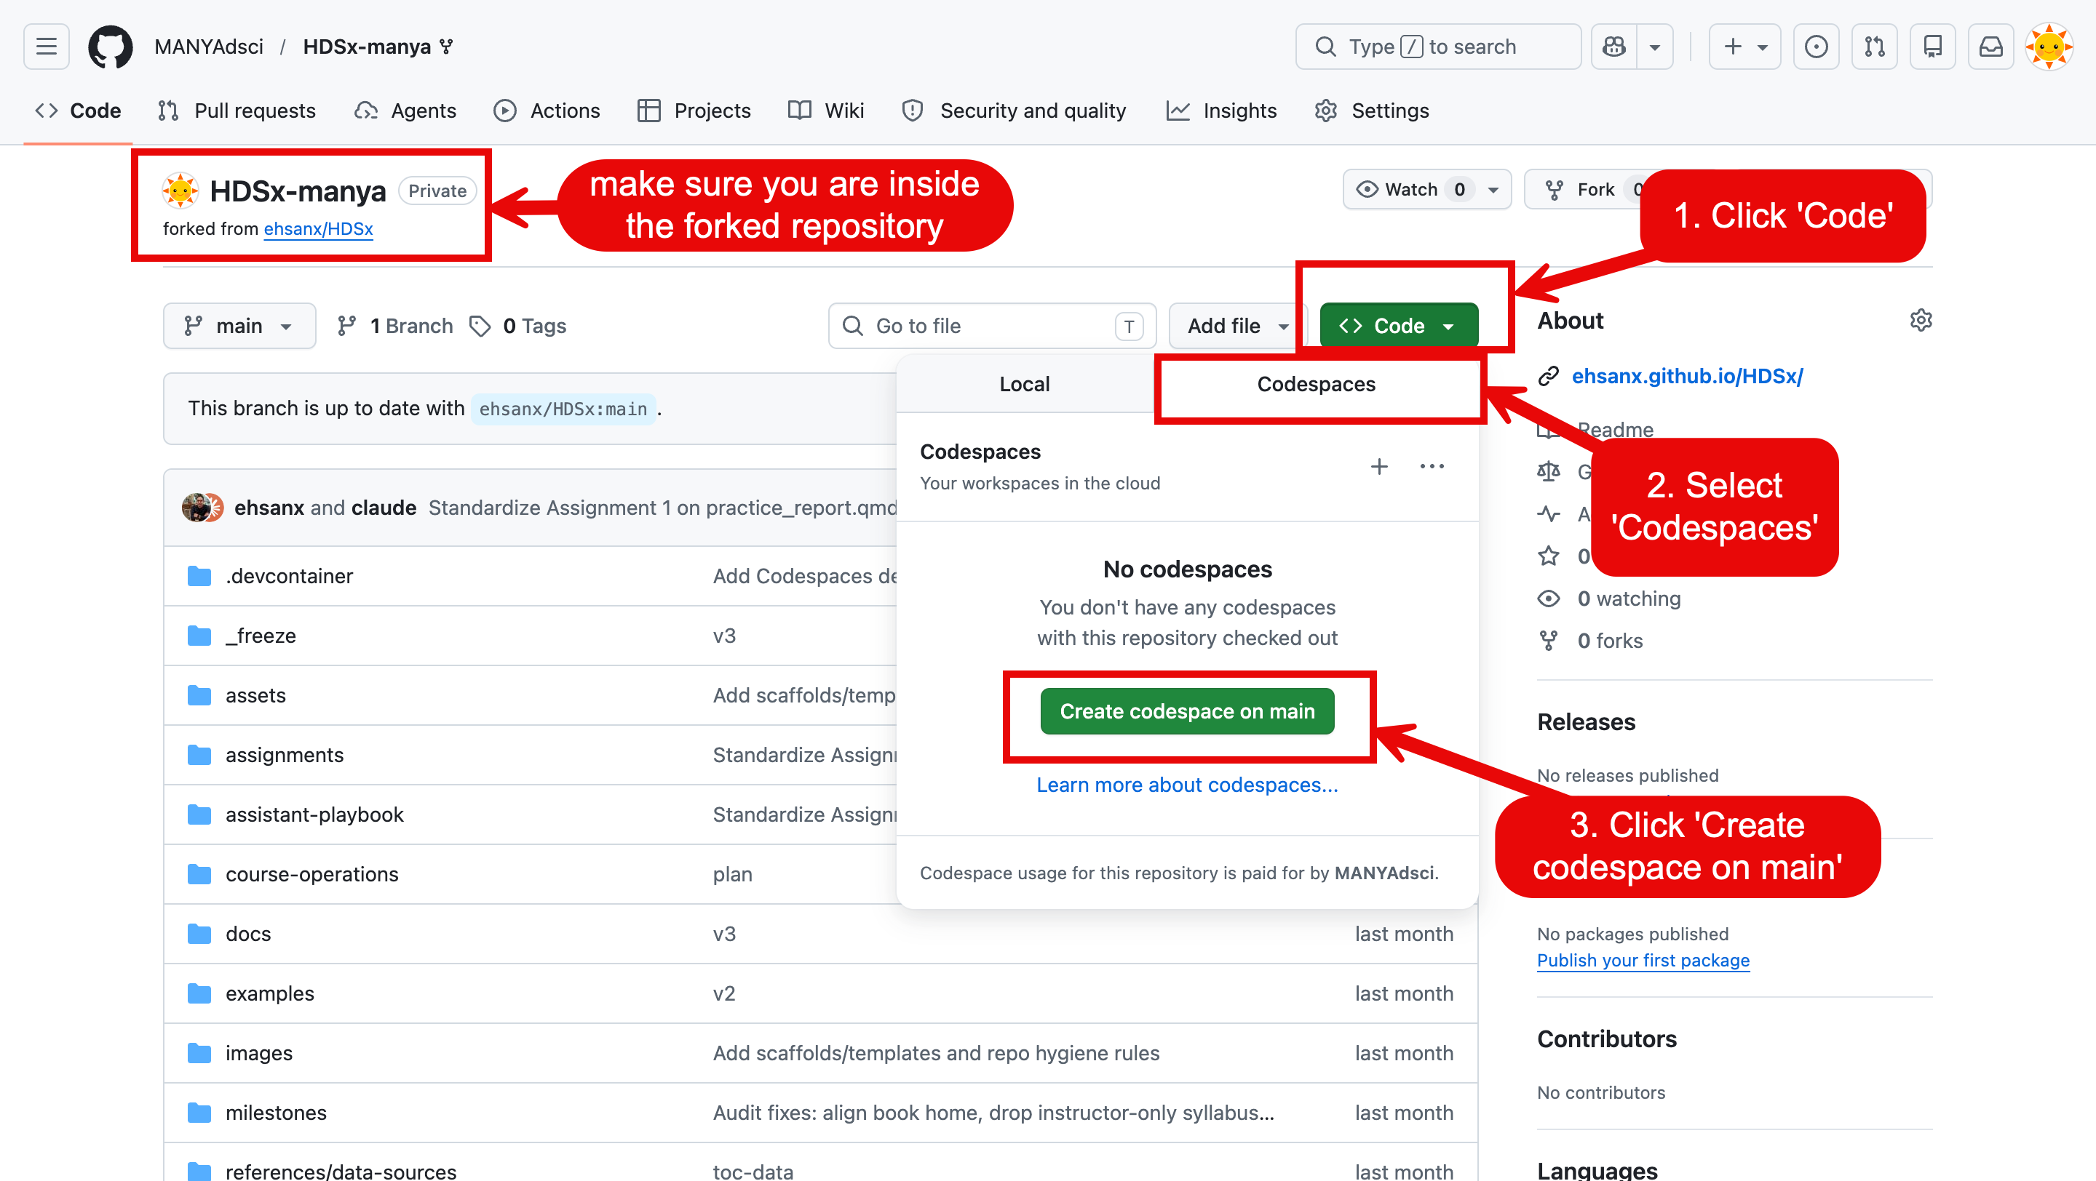Expand the main branch dropdown
The height and width of the screenshot is (1181, 2096).
[x=239, y=326]
